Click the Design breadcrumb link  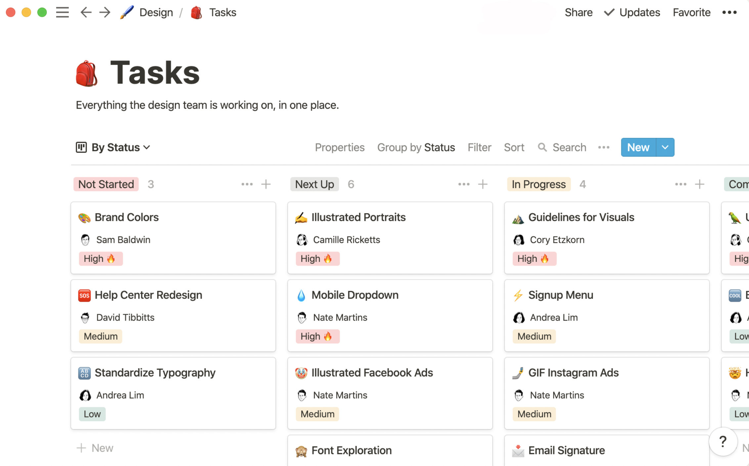point(156,13)
